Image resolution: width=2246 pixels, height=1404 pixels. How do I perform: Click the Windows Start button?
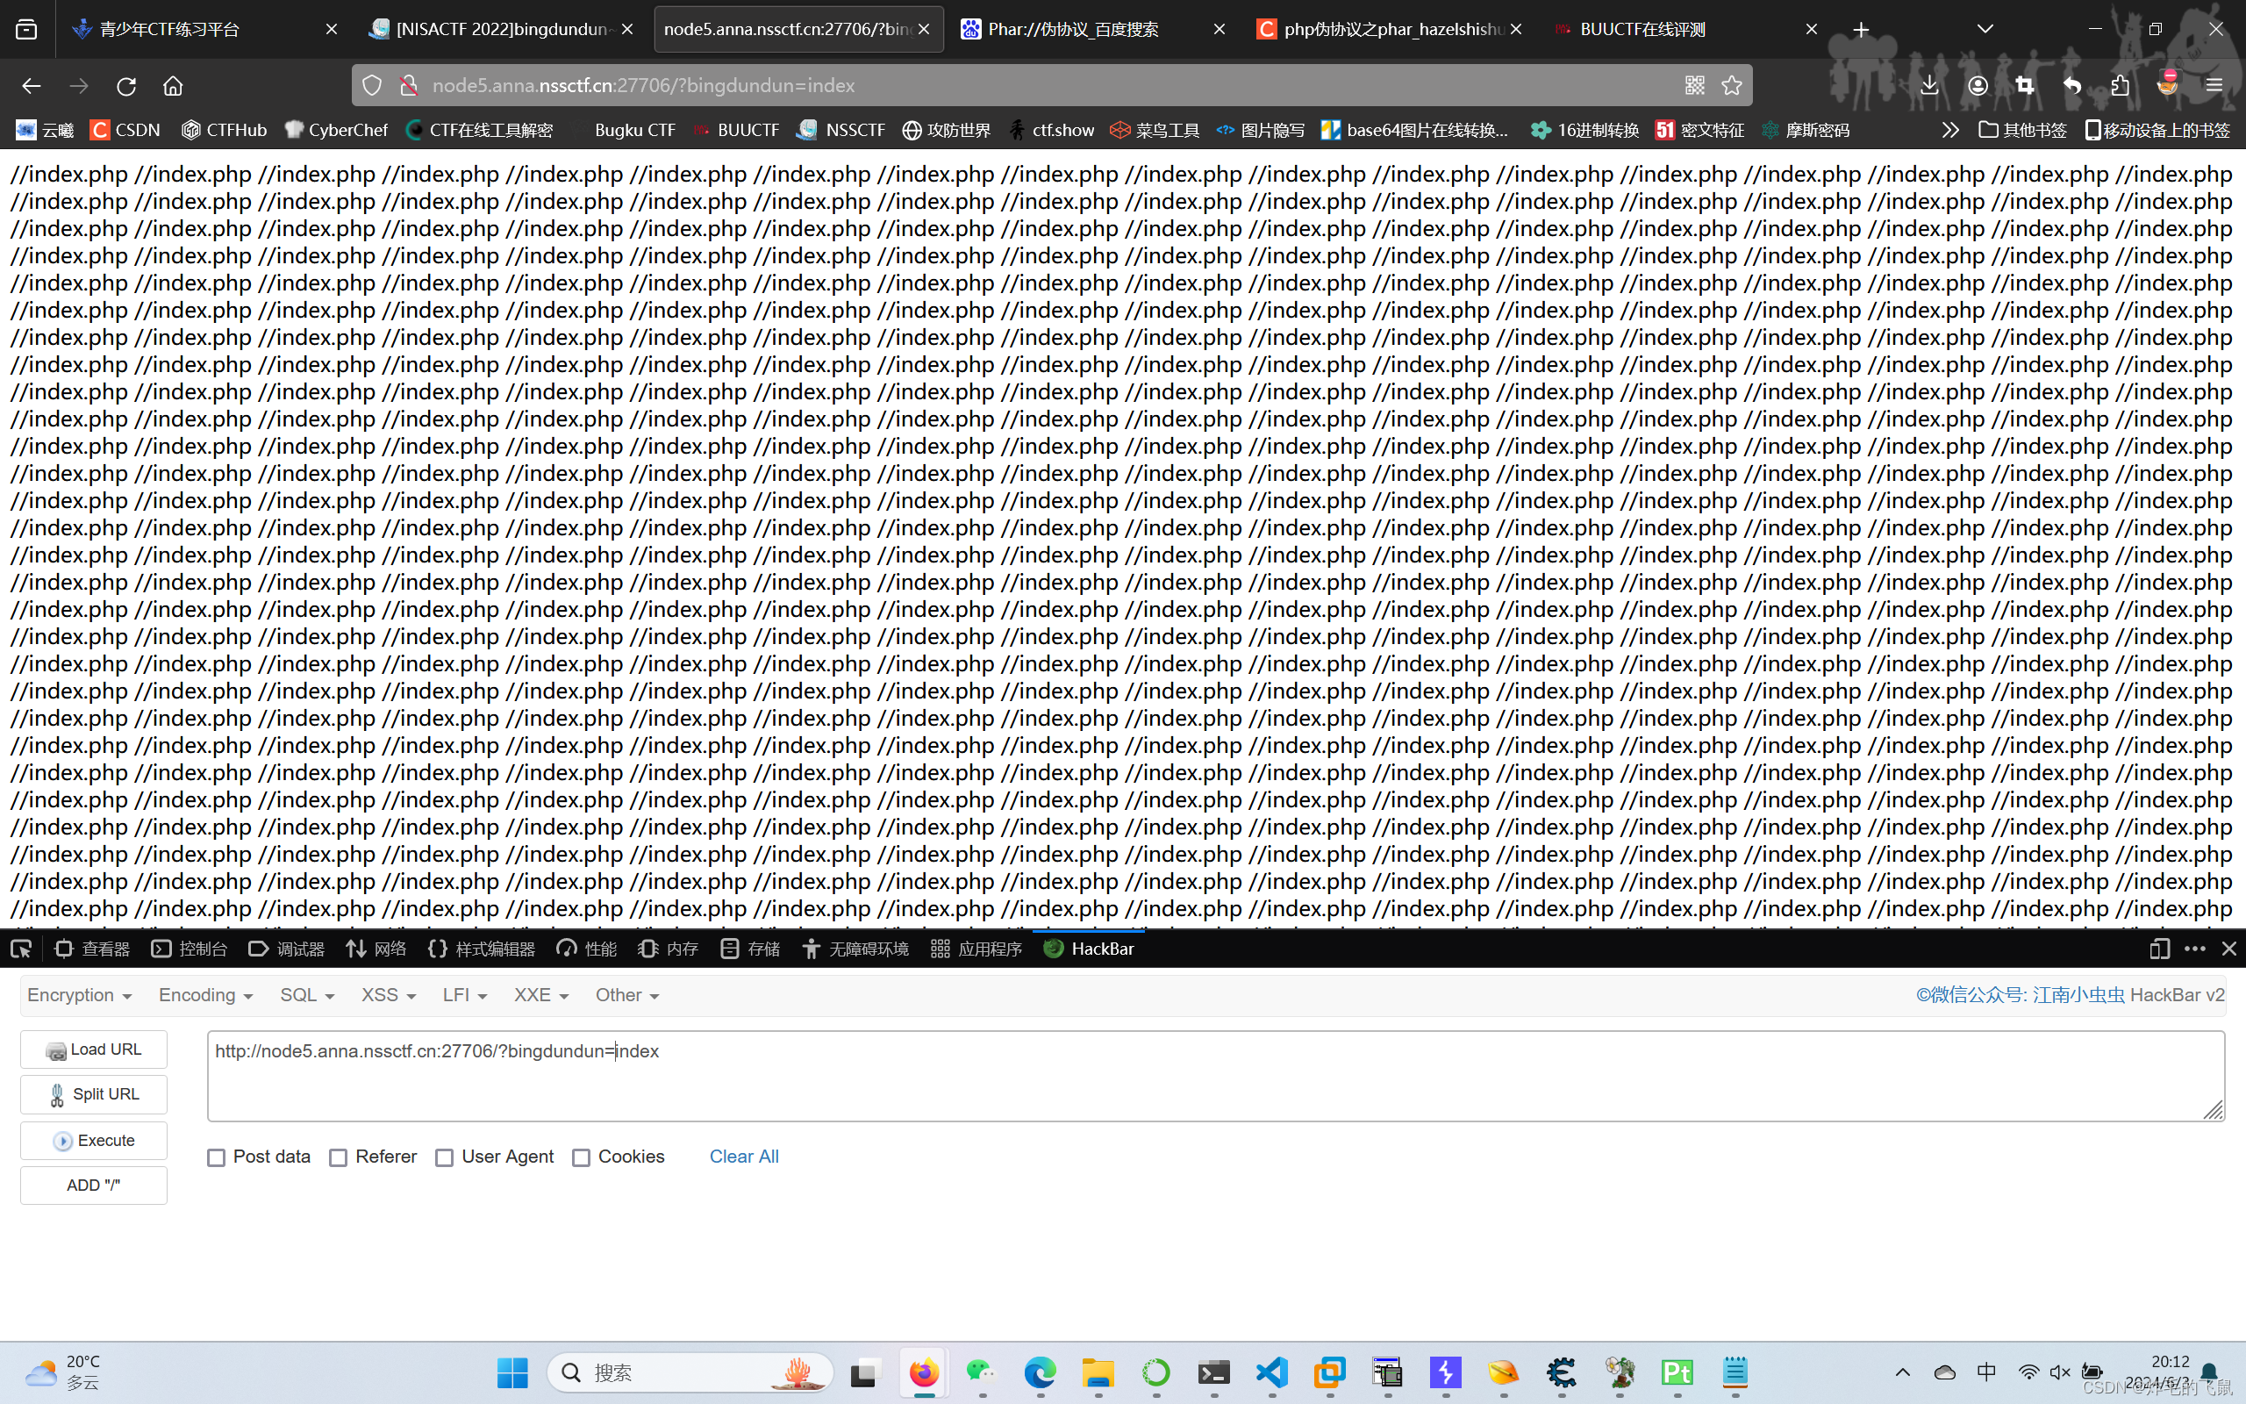tap(512, 1372)
